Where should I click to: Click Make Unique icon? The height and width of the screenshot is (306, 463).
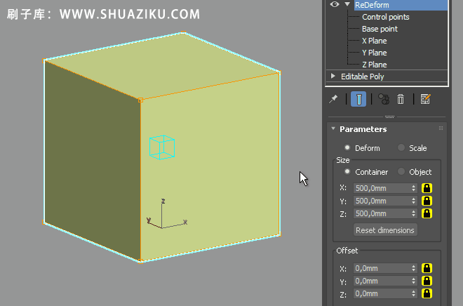tap(383, 99)
